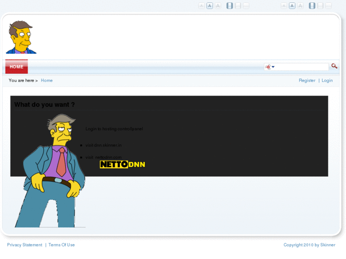Select small text size in right icon group

284,6
